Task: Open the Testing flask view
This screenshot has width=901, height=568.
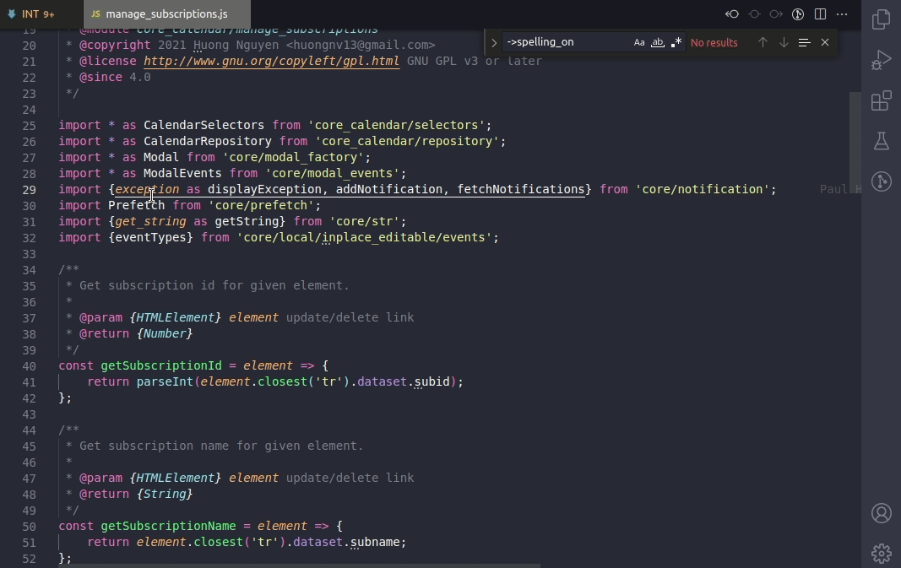Action: [x=881, y=141]
